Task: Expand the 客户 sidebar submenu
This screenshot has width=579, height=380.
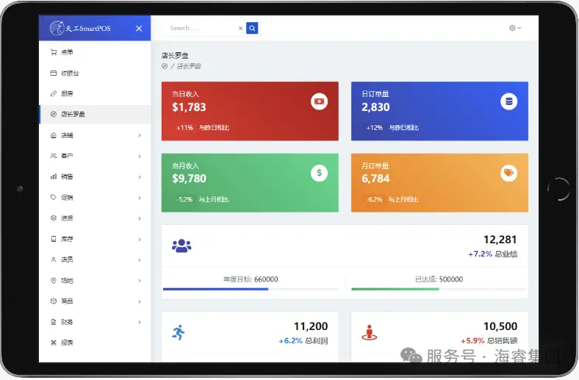Action: 95,156
